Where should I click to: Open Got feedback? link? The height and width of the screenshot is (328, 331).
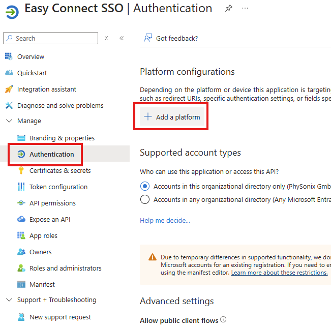pyautogui.click(x=177, y=39)
